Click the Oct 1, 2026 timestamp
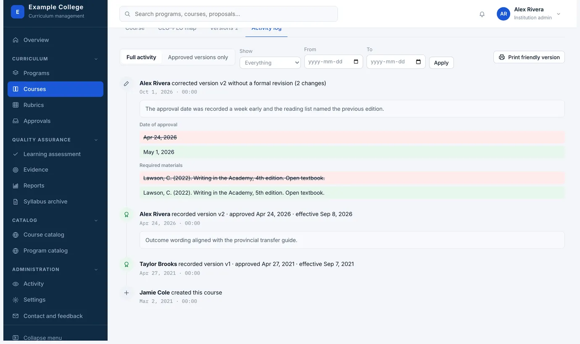The height and width of the screenshot is (344, 580). [x=168, y=92]
